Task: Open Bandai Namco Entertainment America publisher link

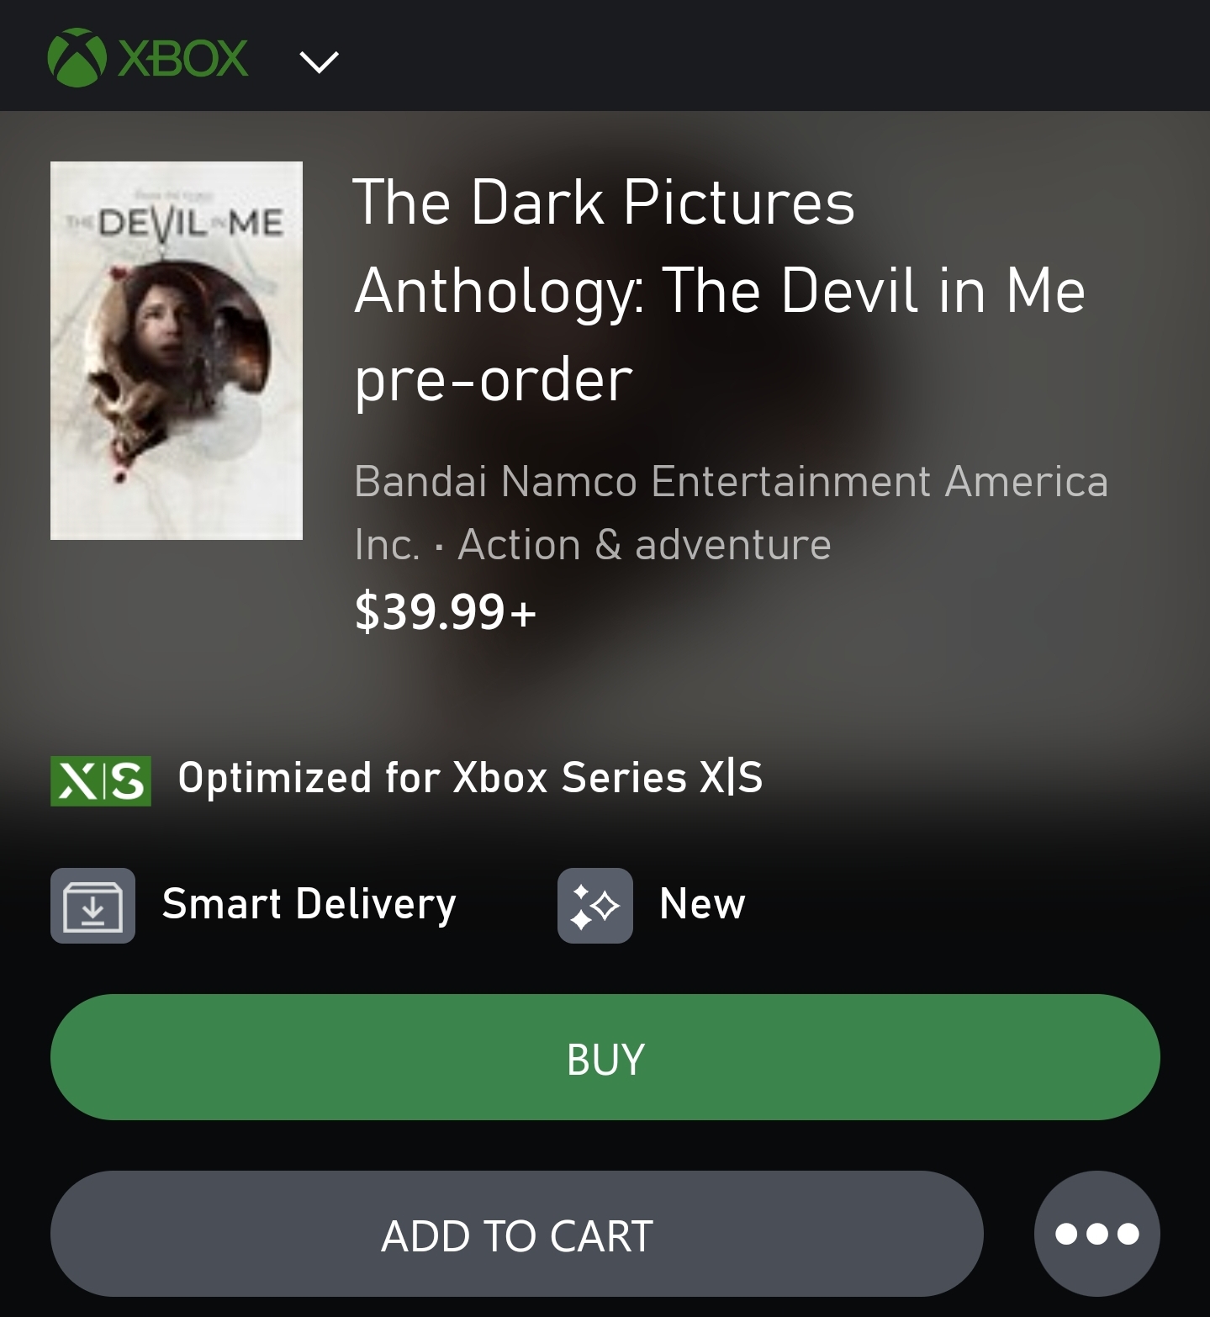Action: tap(730, 482)
